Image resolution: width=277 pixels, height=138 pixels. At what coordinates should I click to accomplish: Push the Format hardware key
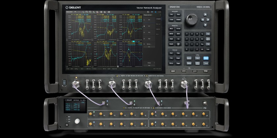[178, 29]
